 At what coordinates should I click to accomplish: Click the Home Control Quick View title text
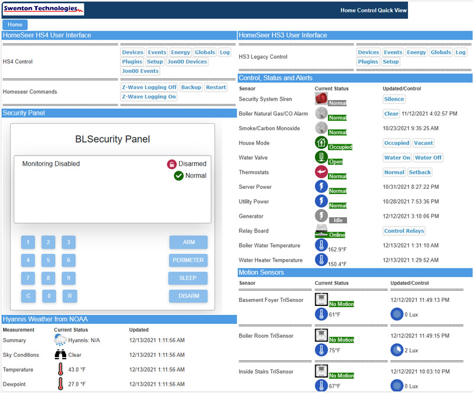point(374,10)
